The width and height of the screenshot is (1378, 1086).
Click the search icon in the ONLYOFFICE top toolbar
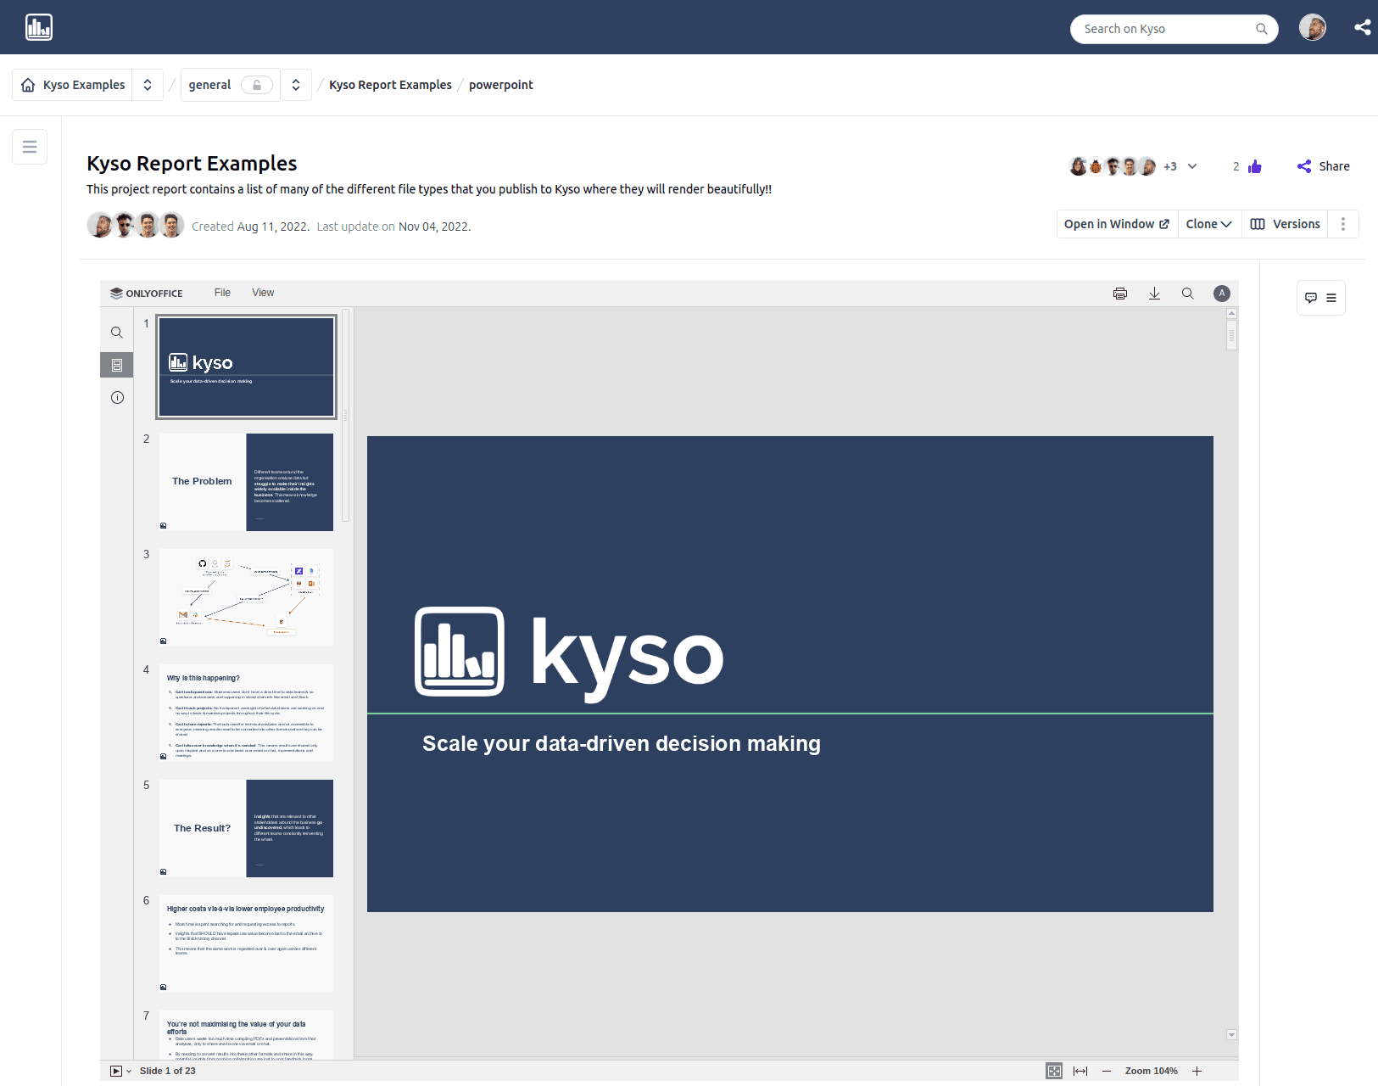[x=1187, y=294]
